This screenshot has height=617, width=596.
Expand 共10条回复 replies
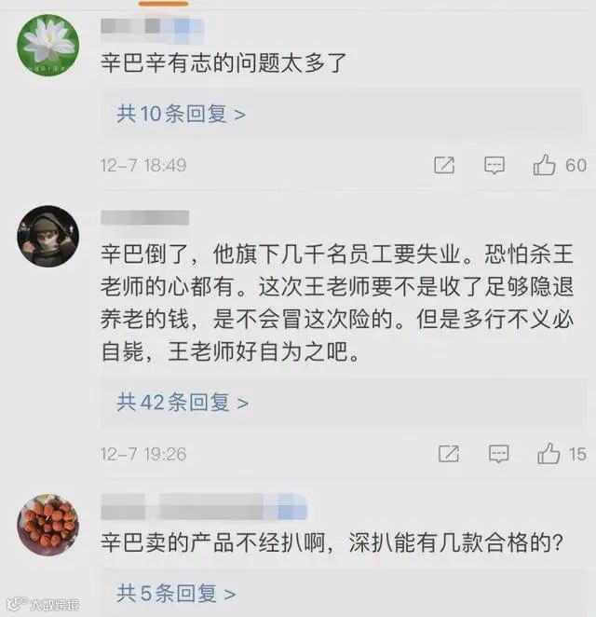[x=181, y=114]
